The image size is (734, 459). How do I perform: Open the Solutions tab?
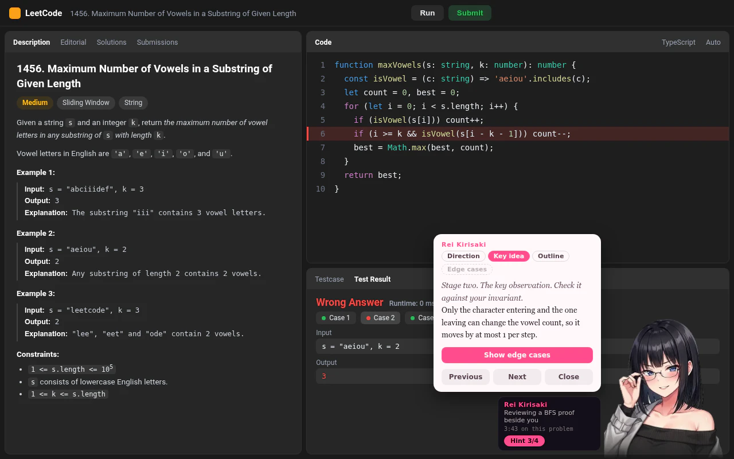point(111,42)
